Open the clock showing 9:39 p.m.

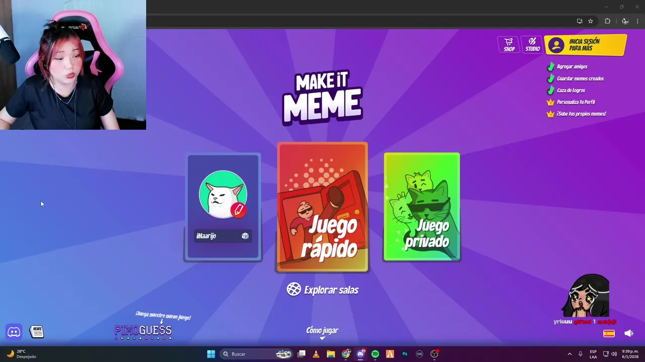coord(630,354)
